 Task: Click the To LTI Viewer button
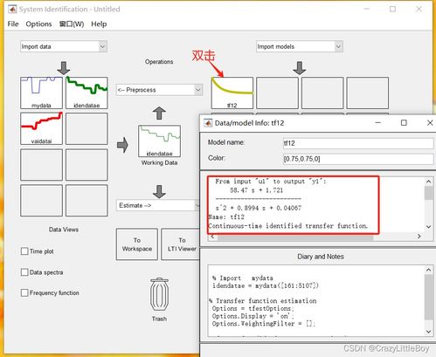point(182,244)
